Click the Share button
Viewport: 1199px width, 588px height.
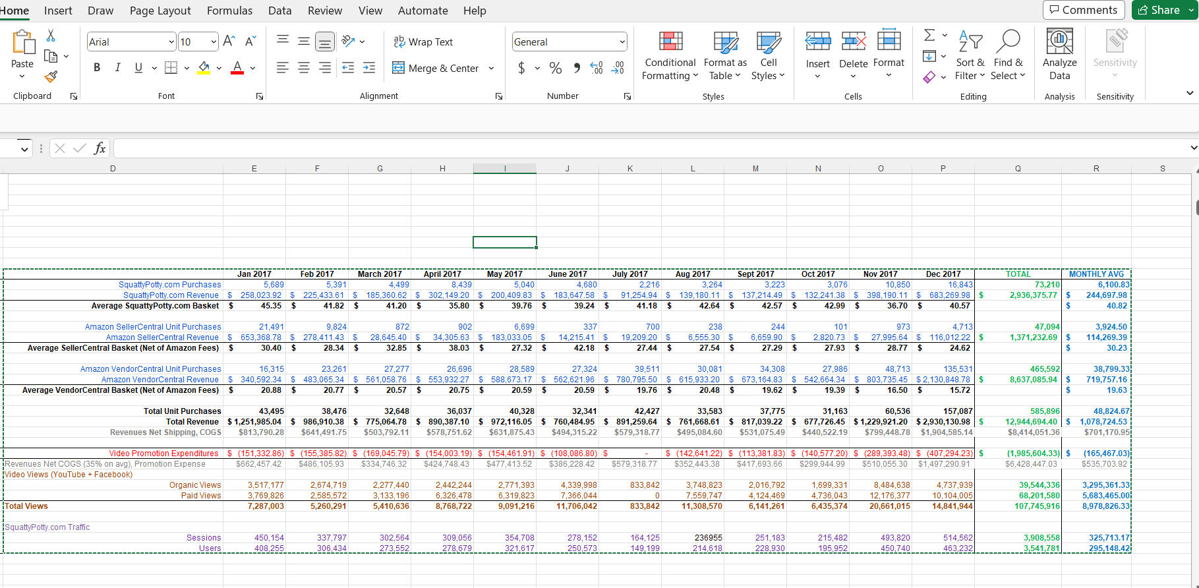pyautogui.click(x=1165, y=10)
